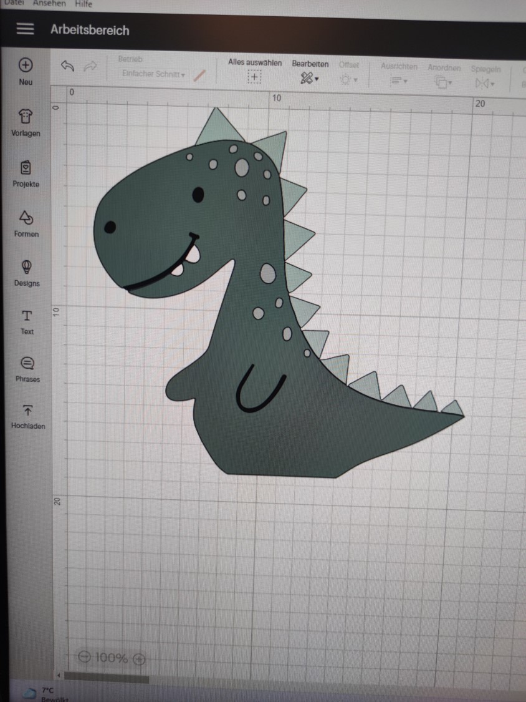
Task: Select the Formen shapes tool
Action: coord(26,218)
